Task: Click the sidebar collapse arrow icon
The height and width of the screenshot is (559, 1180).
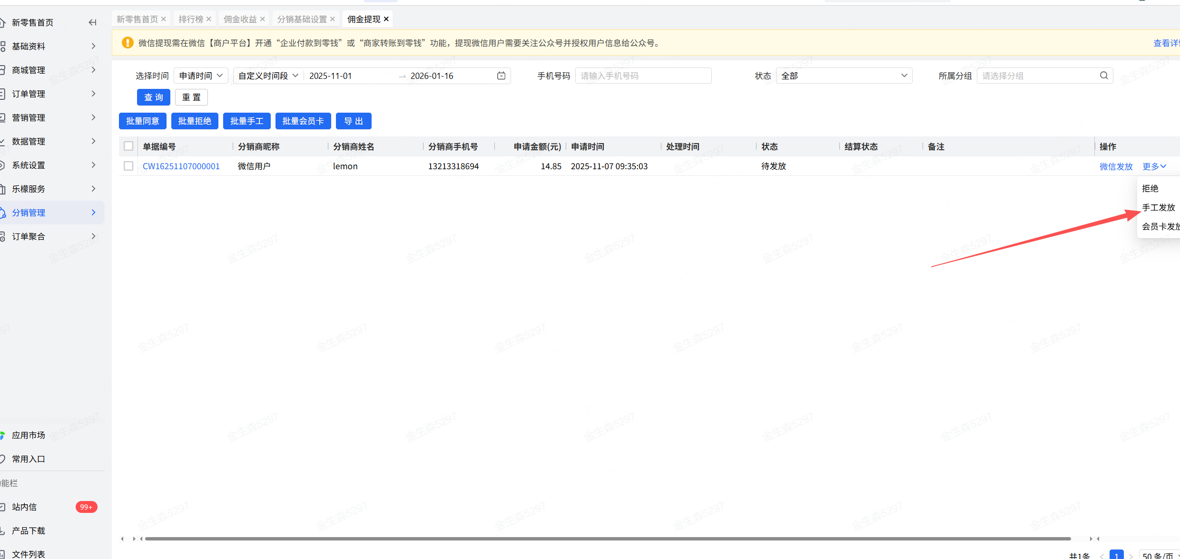Action: tap(93, 22)
